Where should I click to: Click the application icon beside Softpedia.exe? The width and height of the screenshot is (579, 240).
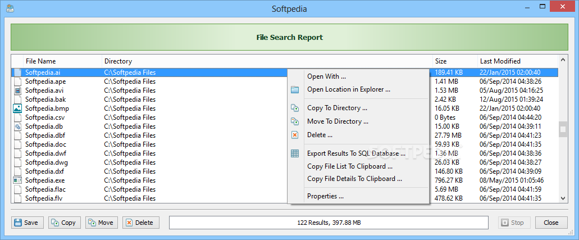coord(17,180)
